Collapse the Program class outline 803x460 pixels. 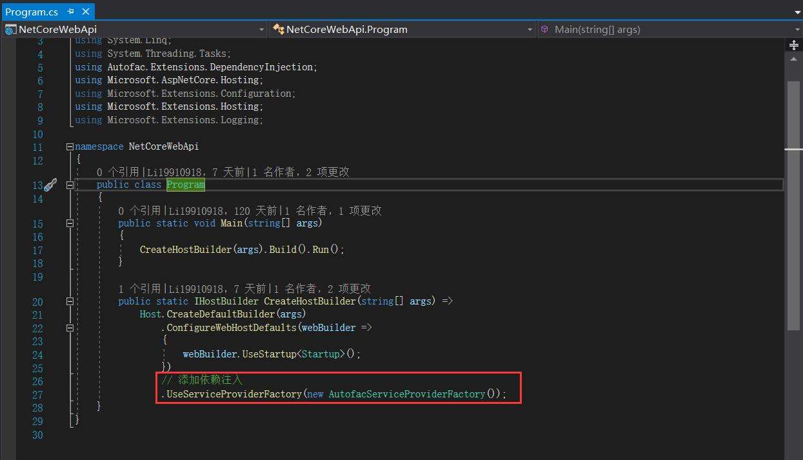click(70, 185)
